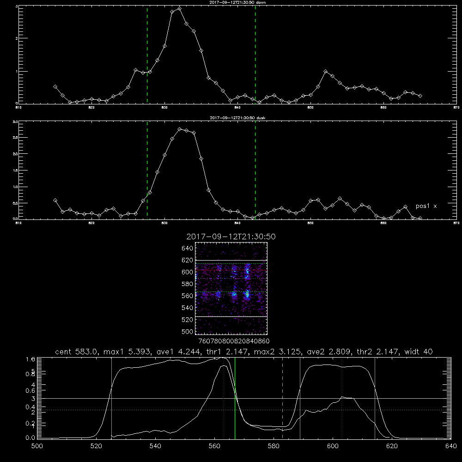This screenshot has height=462, width=462.
Task: Click the red dotted line near 563
Action: (x=224, y=398)
